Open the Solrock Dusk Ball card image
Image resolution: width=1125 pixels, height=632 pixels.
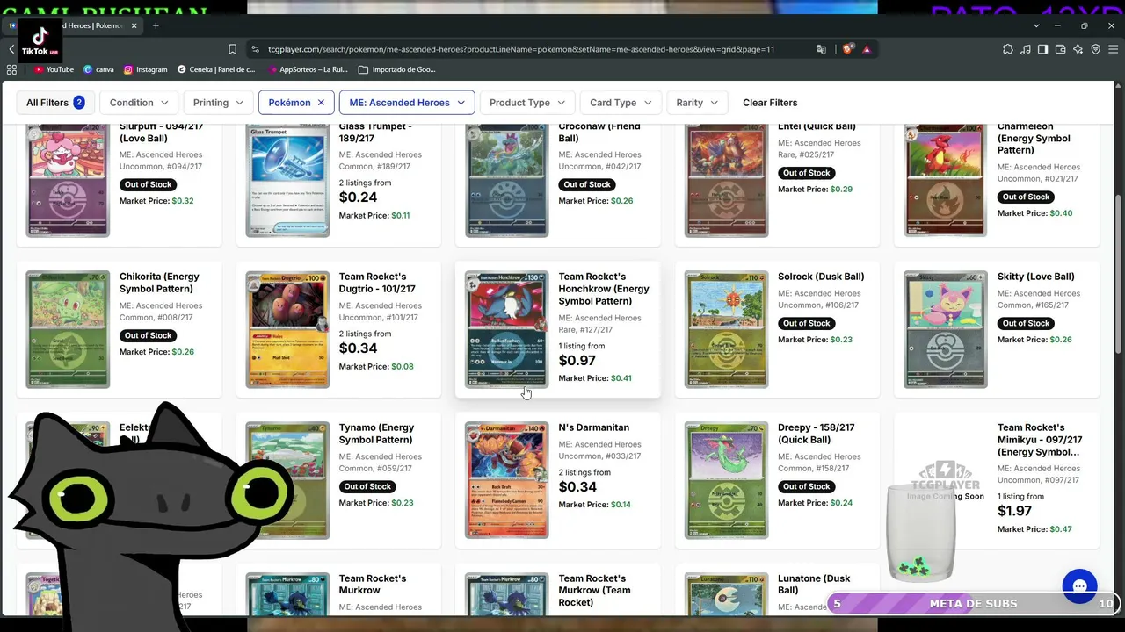[x=727, y=329]
